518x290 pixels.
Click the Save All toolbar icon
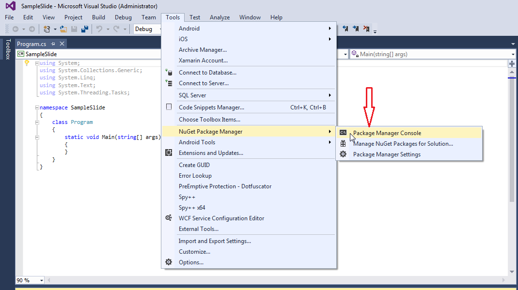pos(84,29)
